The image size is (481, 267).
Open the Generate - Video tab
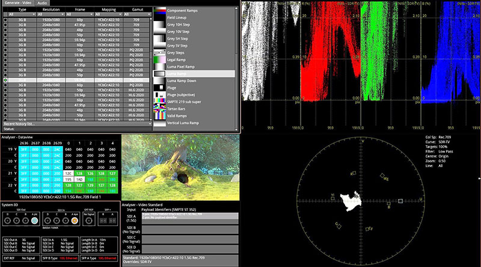point(17,3)
